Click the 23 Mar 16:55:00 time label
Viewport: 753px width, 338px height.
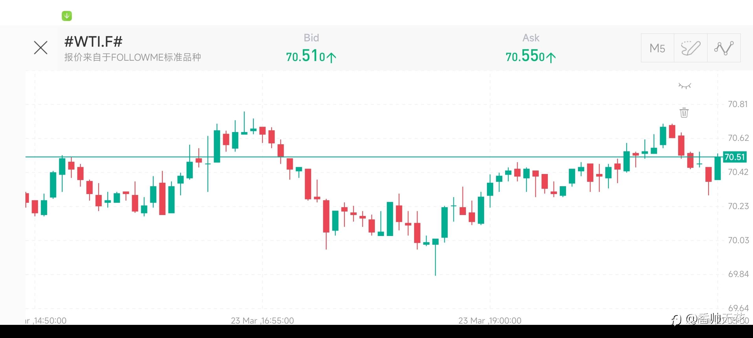262,320
